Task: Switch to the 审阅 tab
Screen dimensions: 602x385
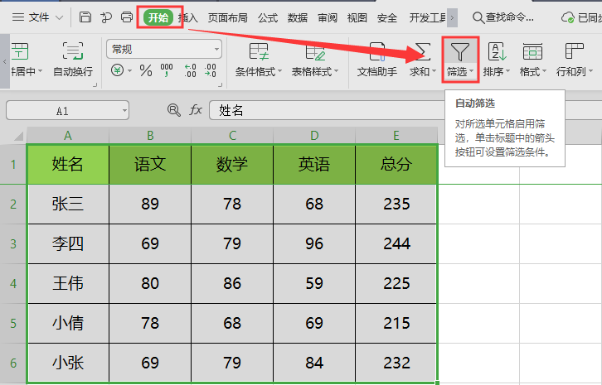Action: [328, 17]
